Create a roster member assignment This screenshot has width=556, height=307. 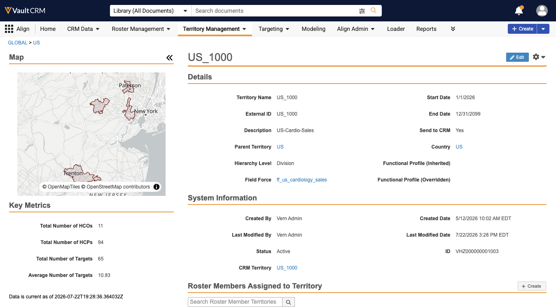tap(532, 286)
